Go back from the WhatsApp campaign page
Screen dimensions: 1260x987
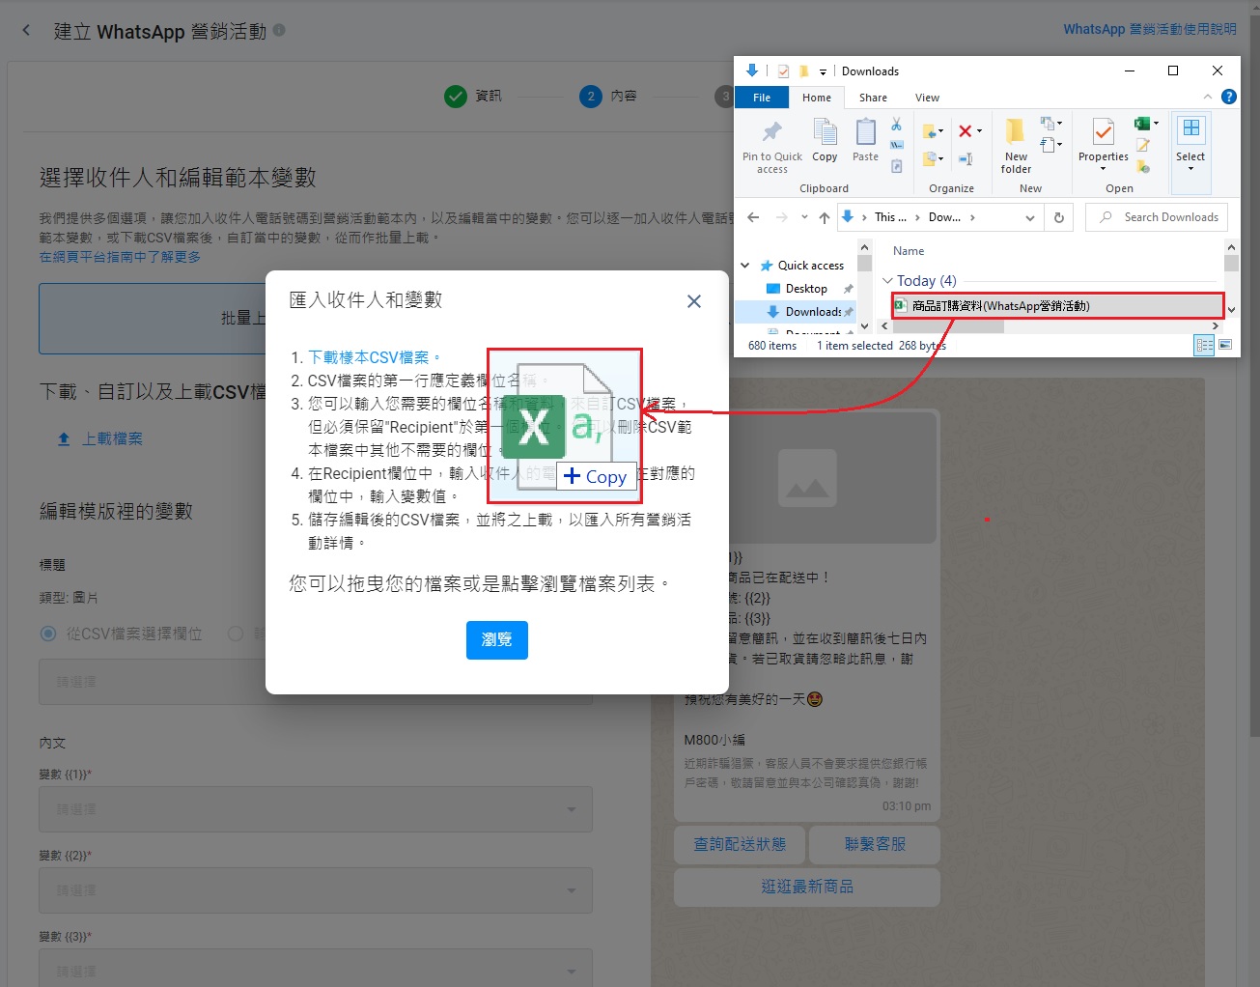[26, 31]
